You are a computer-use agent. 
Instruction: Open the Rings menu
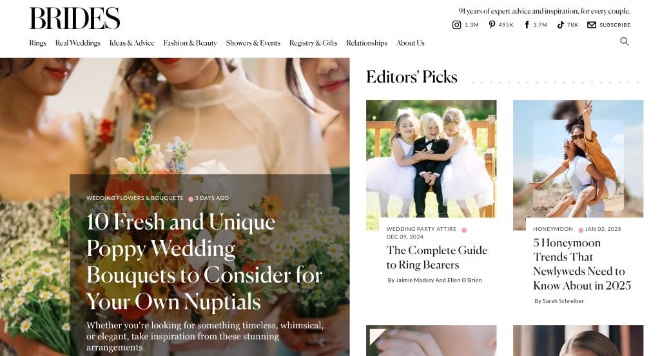pos(38,43)
